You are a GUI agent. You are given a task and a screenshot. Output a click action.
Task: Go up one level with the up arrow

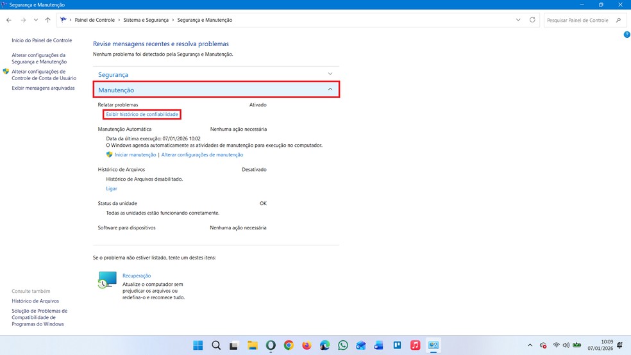pyautogui.click(x=48, y=20)
